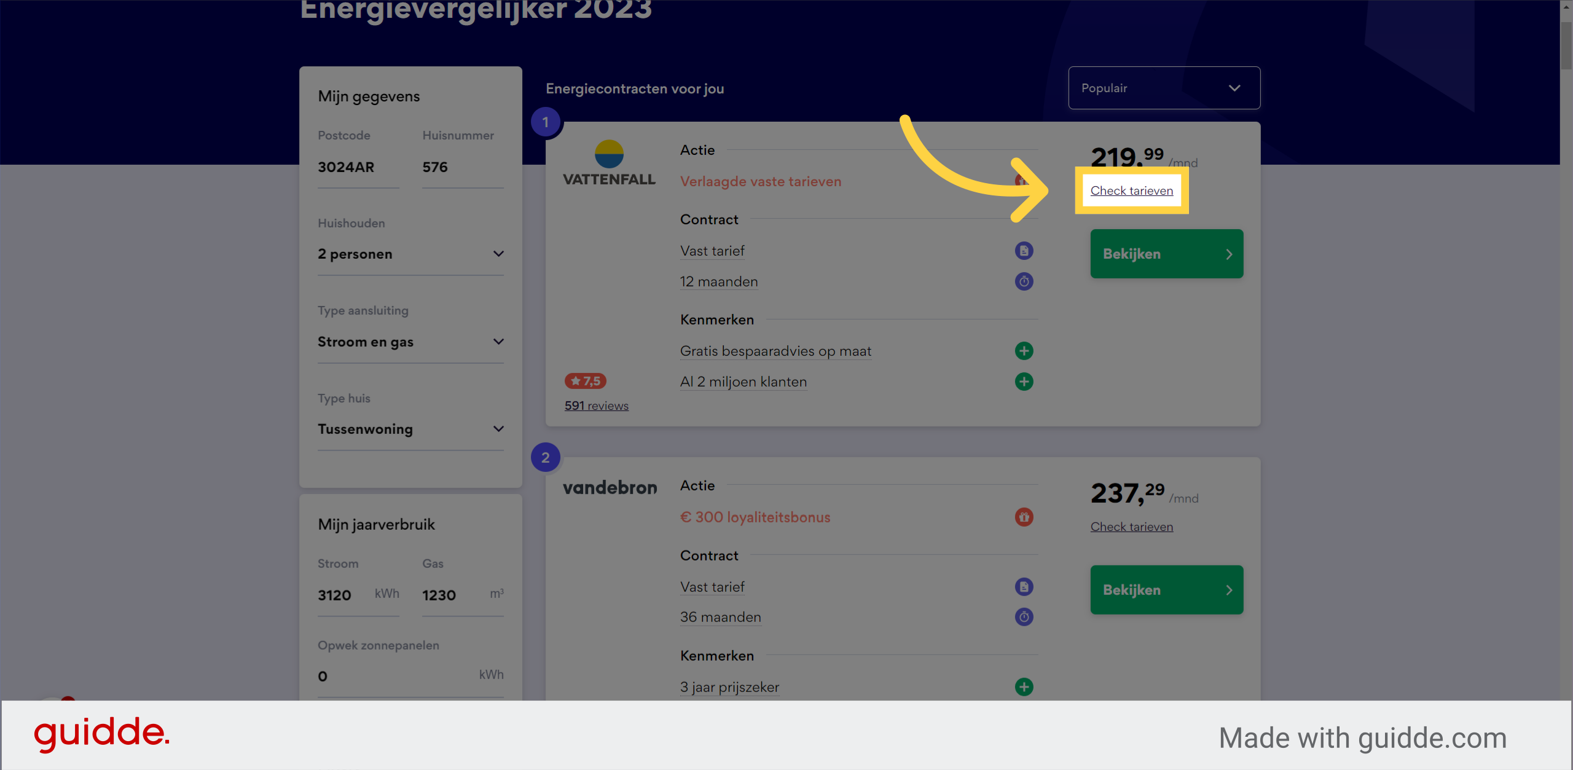1573x770 pixels.
Task: Open the Type aansluiting Stroom en gas dropdown
Action: tap(410, 342)
